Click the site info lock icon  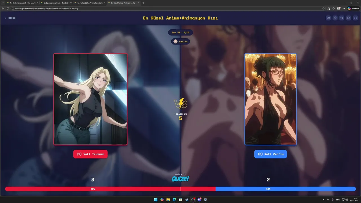point(13,8)
